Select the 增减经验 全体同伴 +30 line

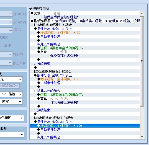click(85, 33)
